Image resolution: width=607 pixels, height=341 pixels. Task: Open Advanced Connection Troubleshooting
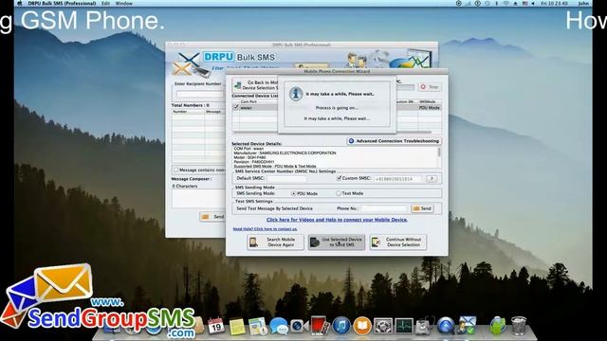(x=394, y=141)
